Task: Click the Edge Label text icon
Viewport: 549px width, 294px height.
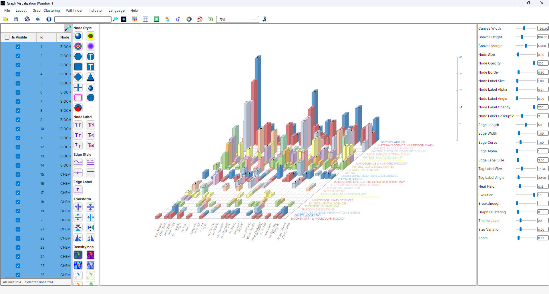Action: coord(78,190)
